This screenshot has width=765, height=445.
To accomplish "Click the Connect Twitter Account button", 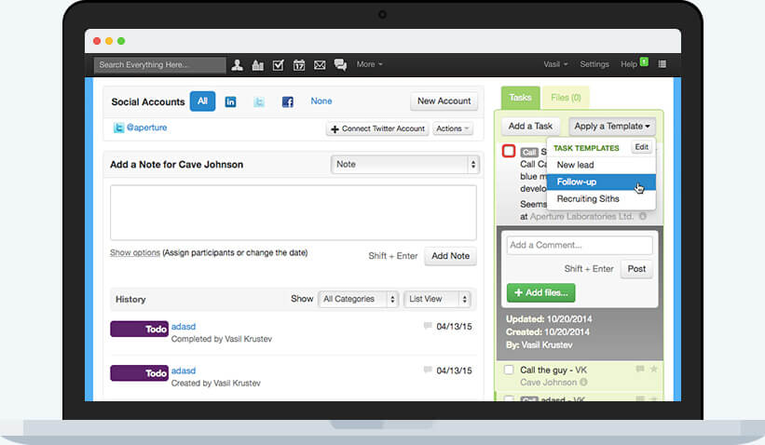I will 376,128.
